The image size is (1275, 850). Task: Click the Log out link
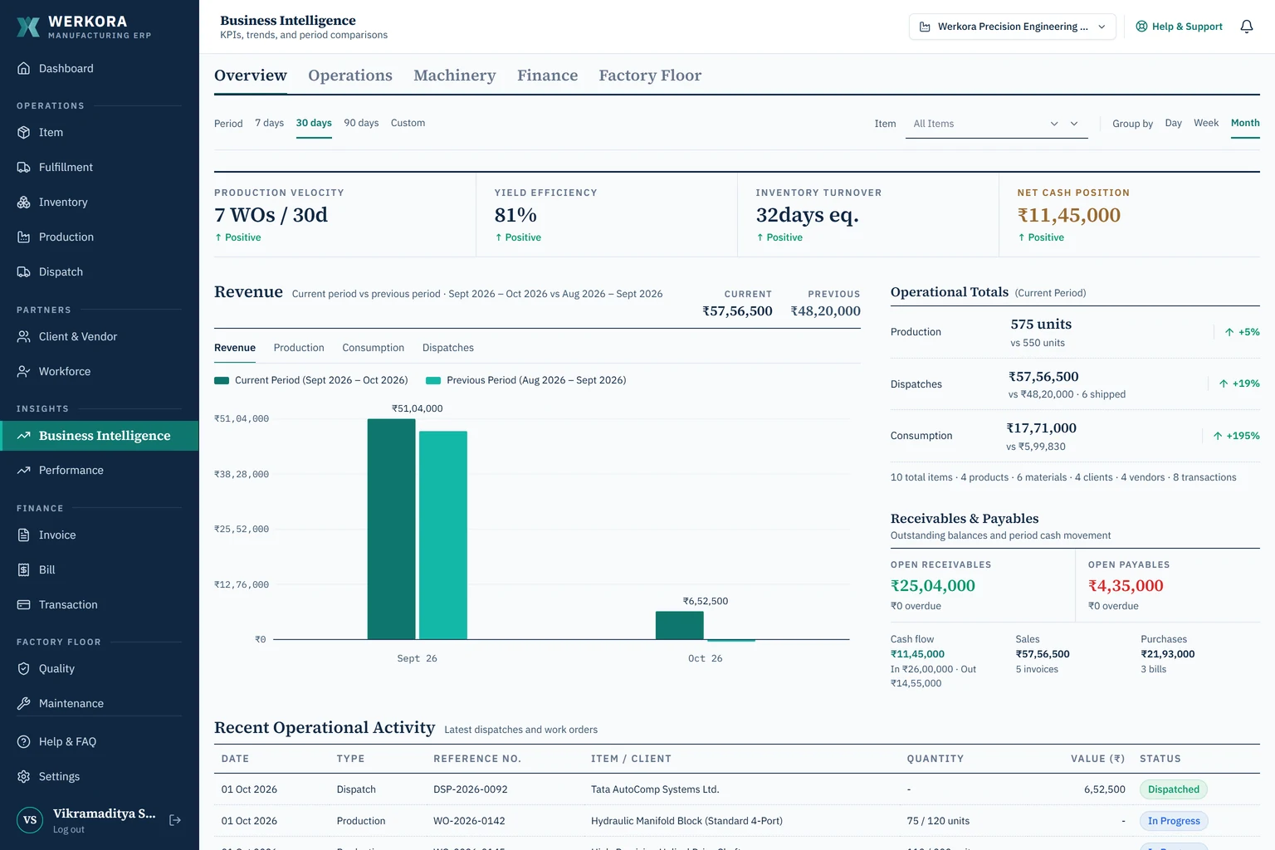tap(69, 829)
